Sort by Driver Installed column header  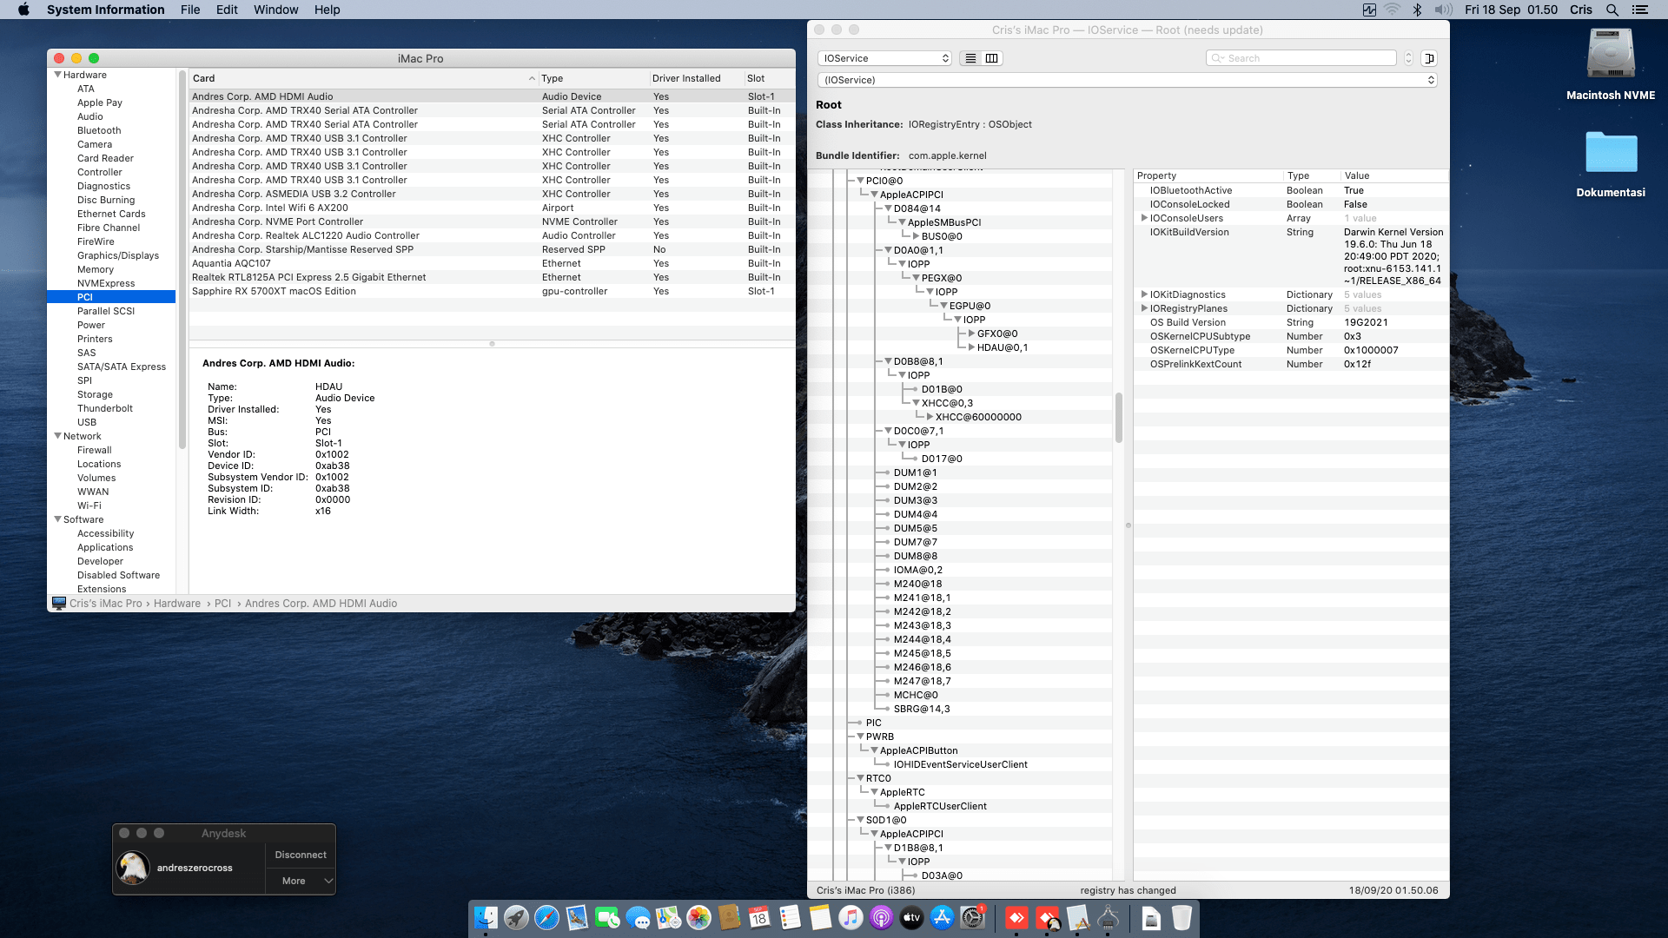[x=697, y=78]
